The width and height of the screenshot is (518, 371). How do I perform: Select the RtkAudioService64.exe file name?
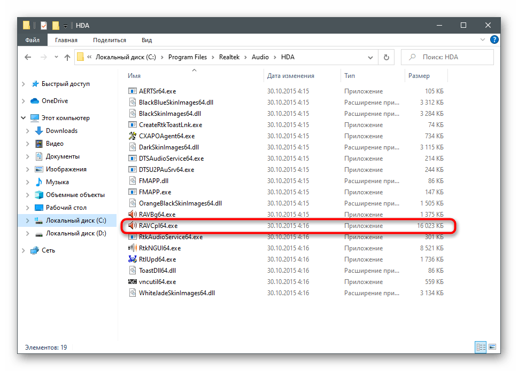point(171,237)
